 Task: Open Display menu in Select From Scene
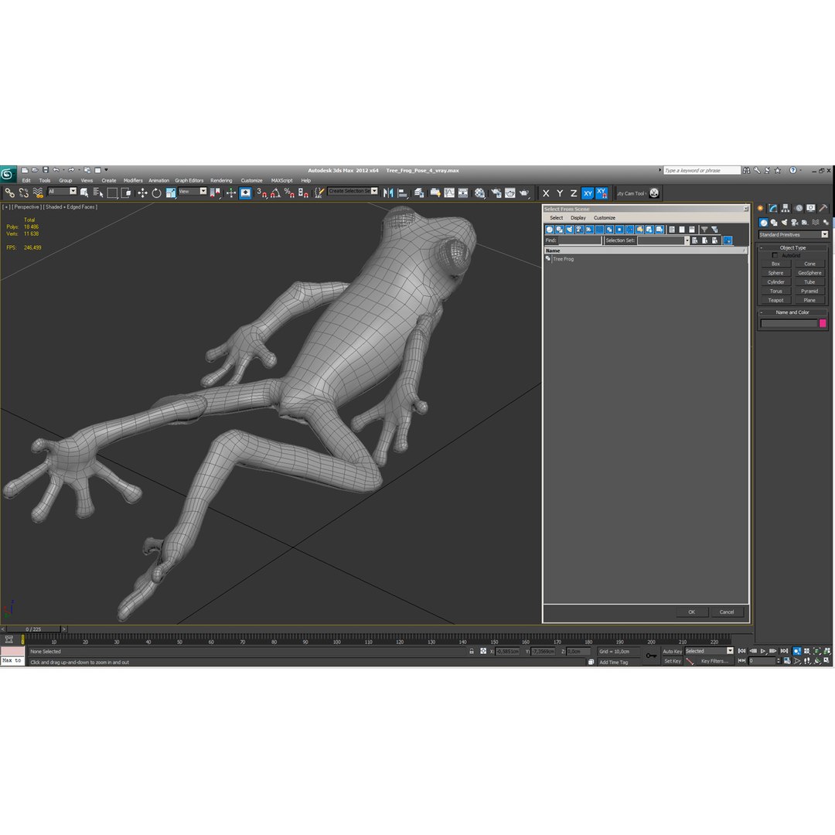point(578,218)
